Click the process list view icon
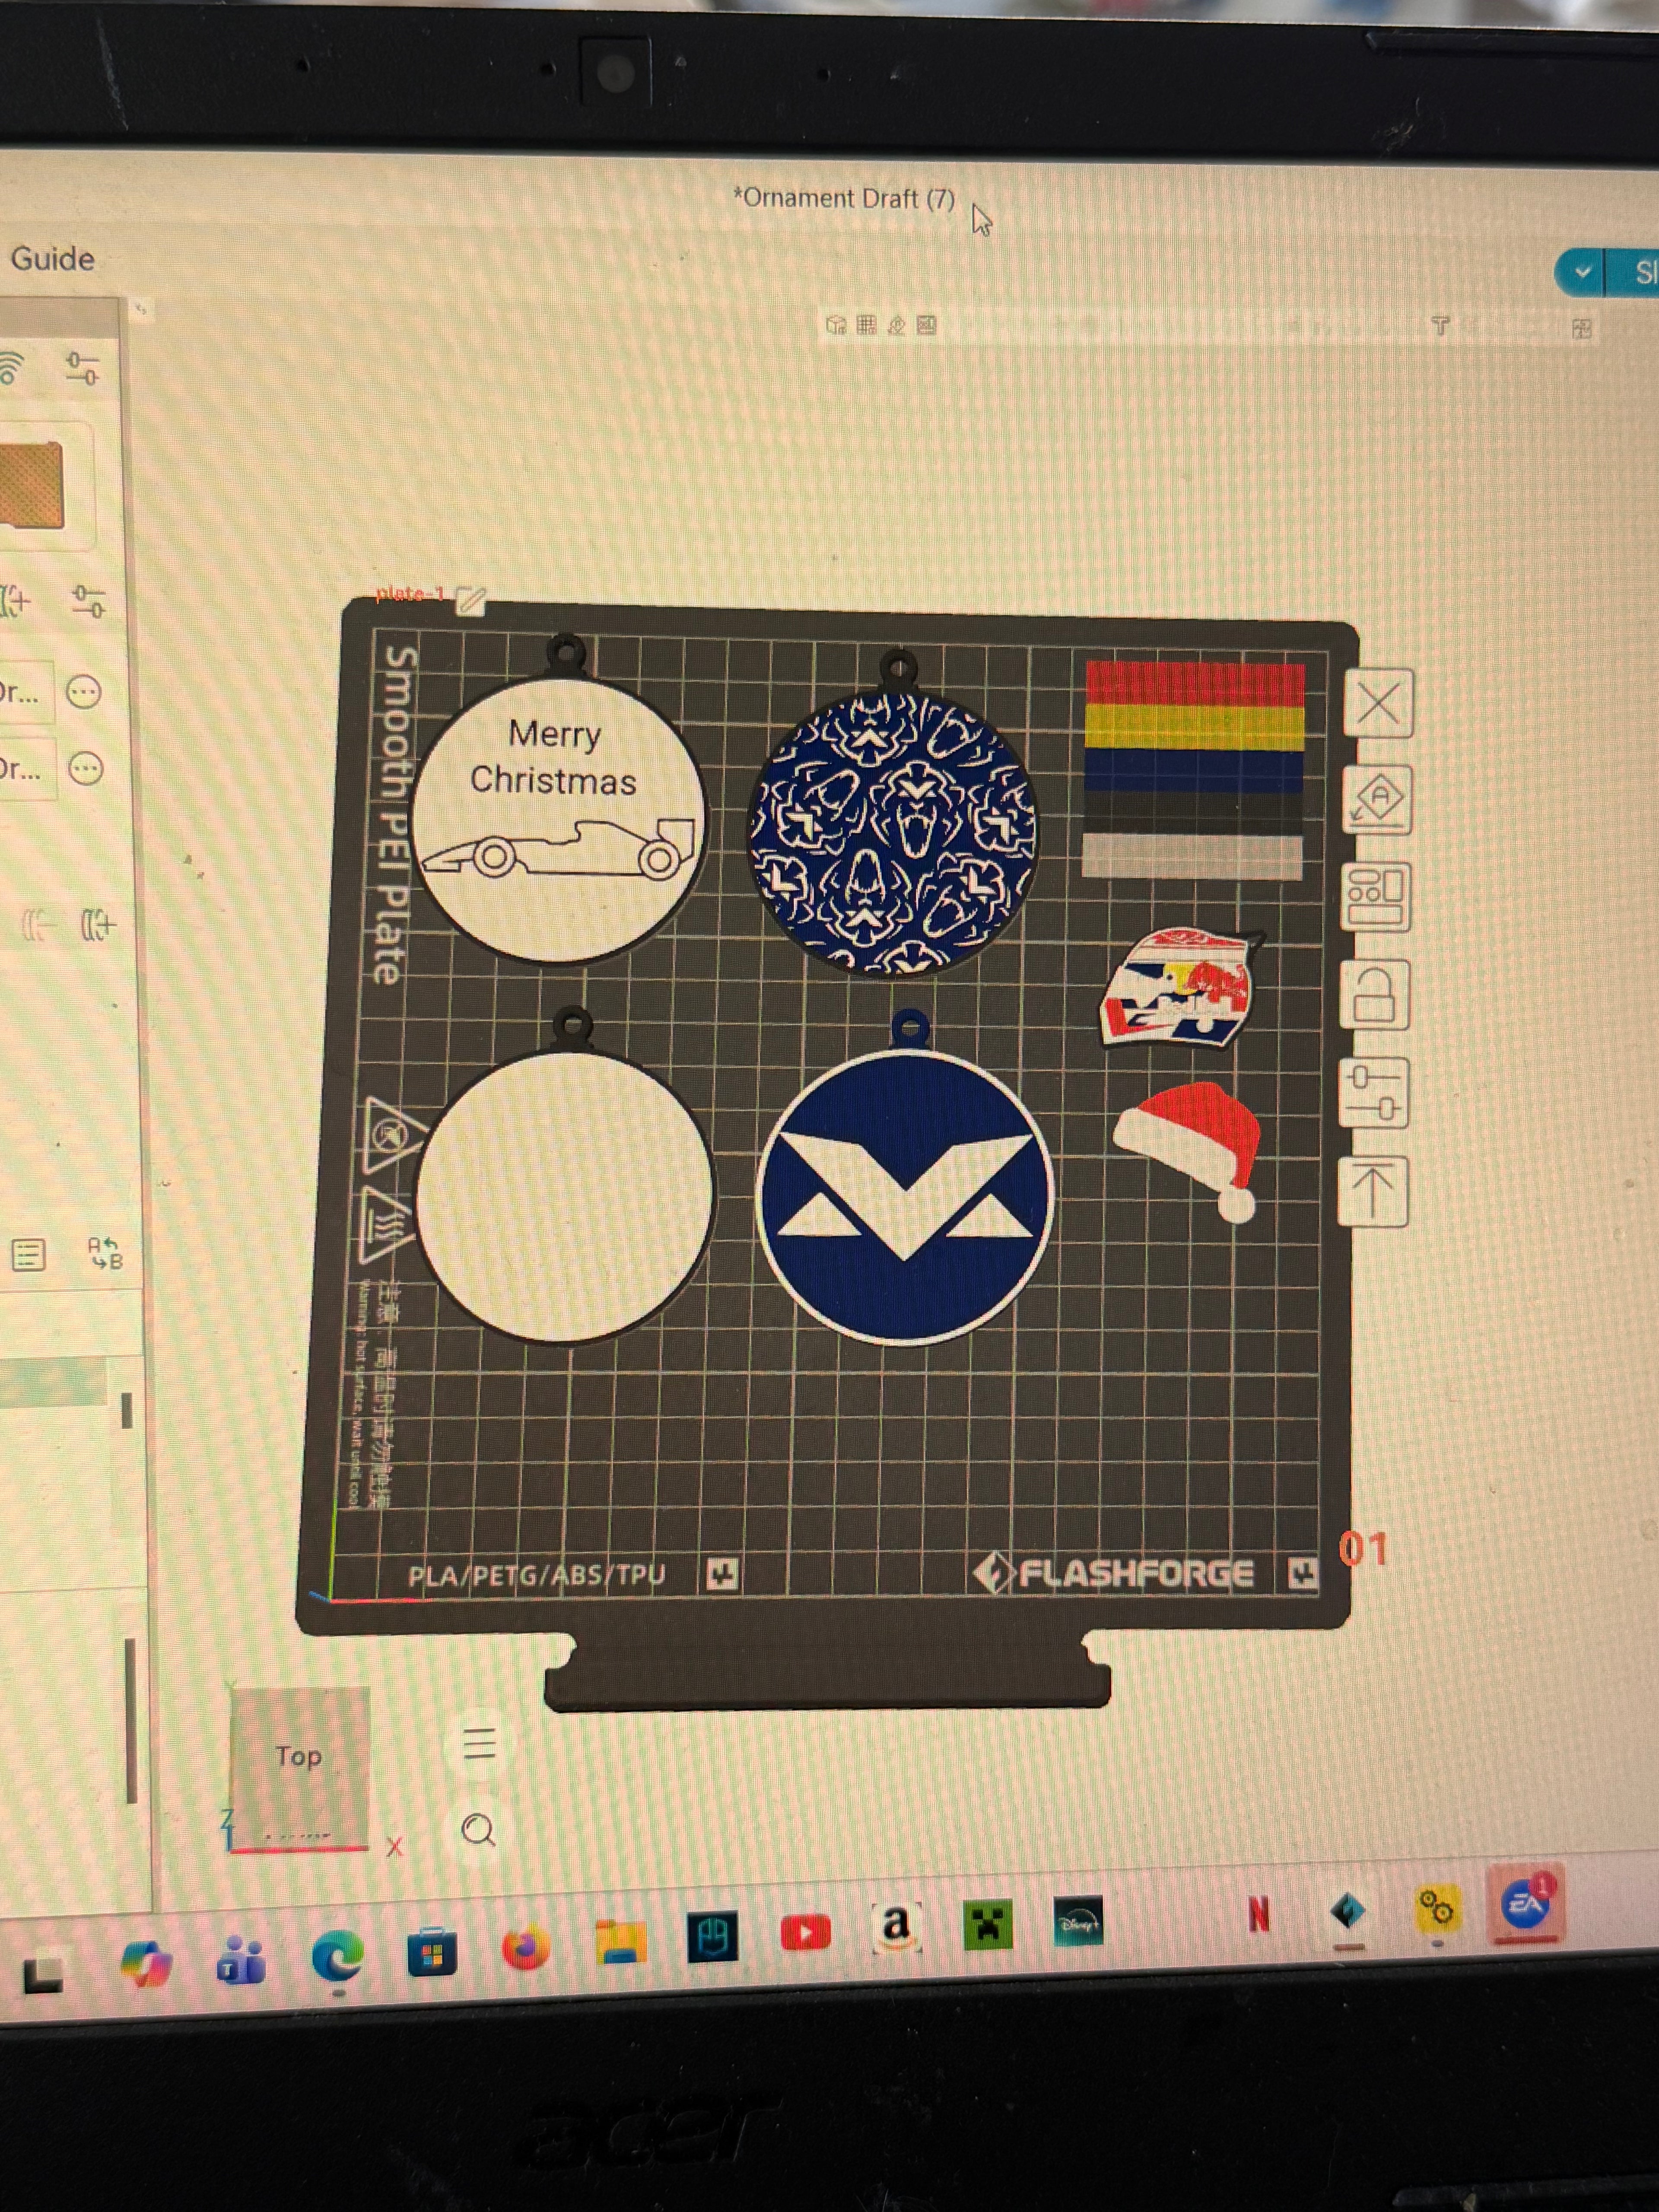 pos(28,1255)
